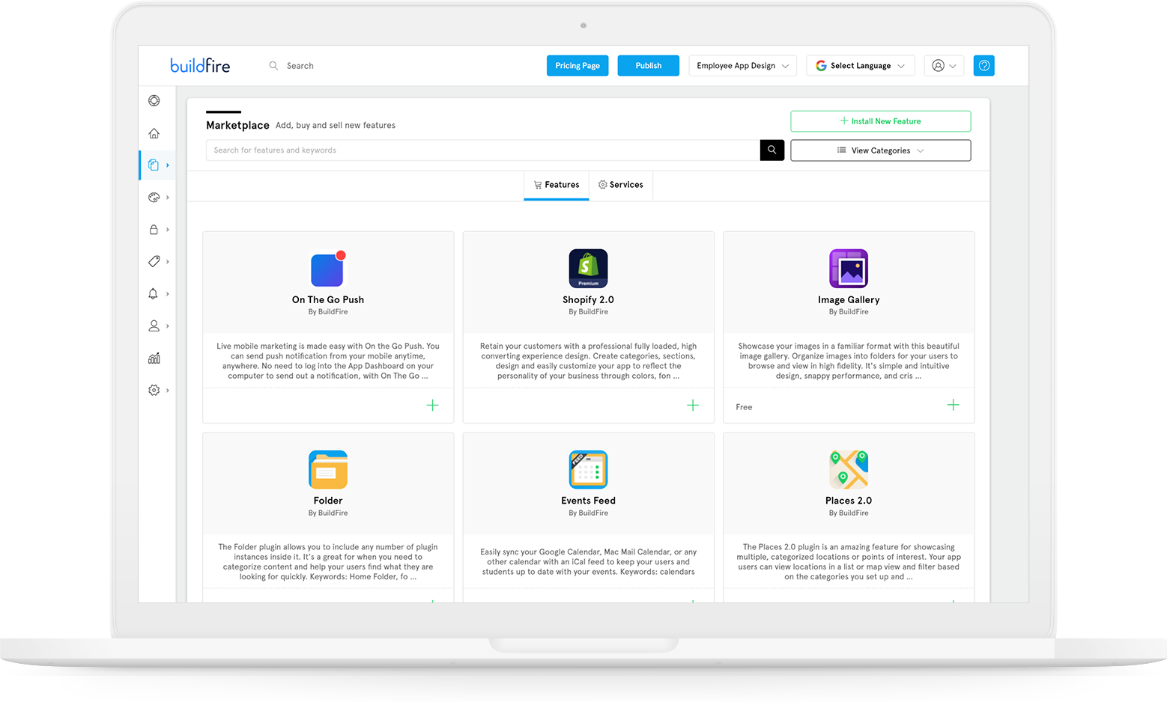Open the design palette sidebar icon

coord(154,198)
